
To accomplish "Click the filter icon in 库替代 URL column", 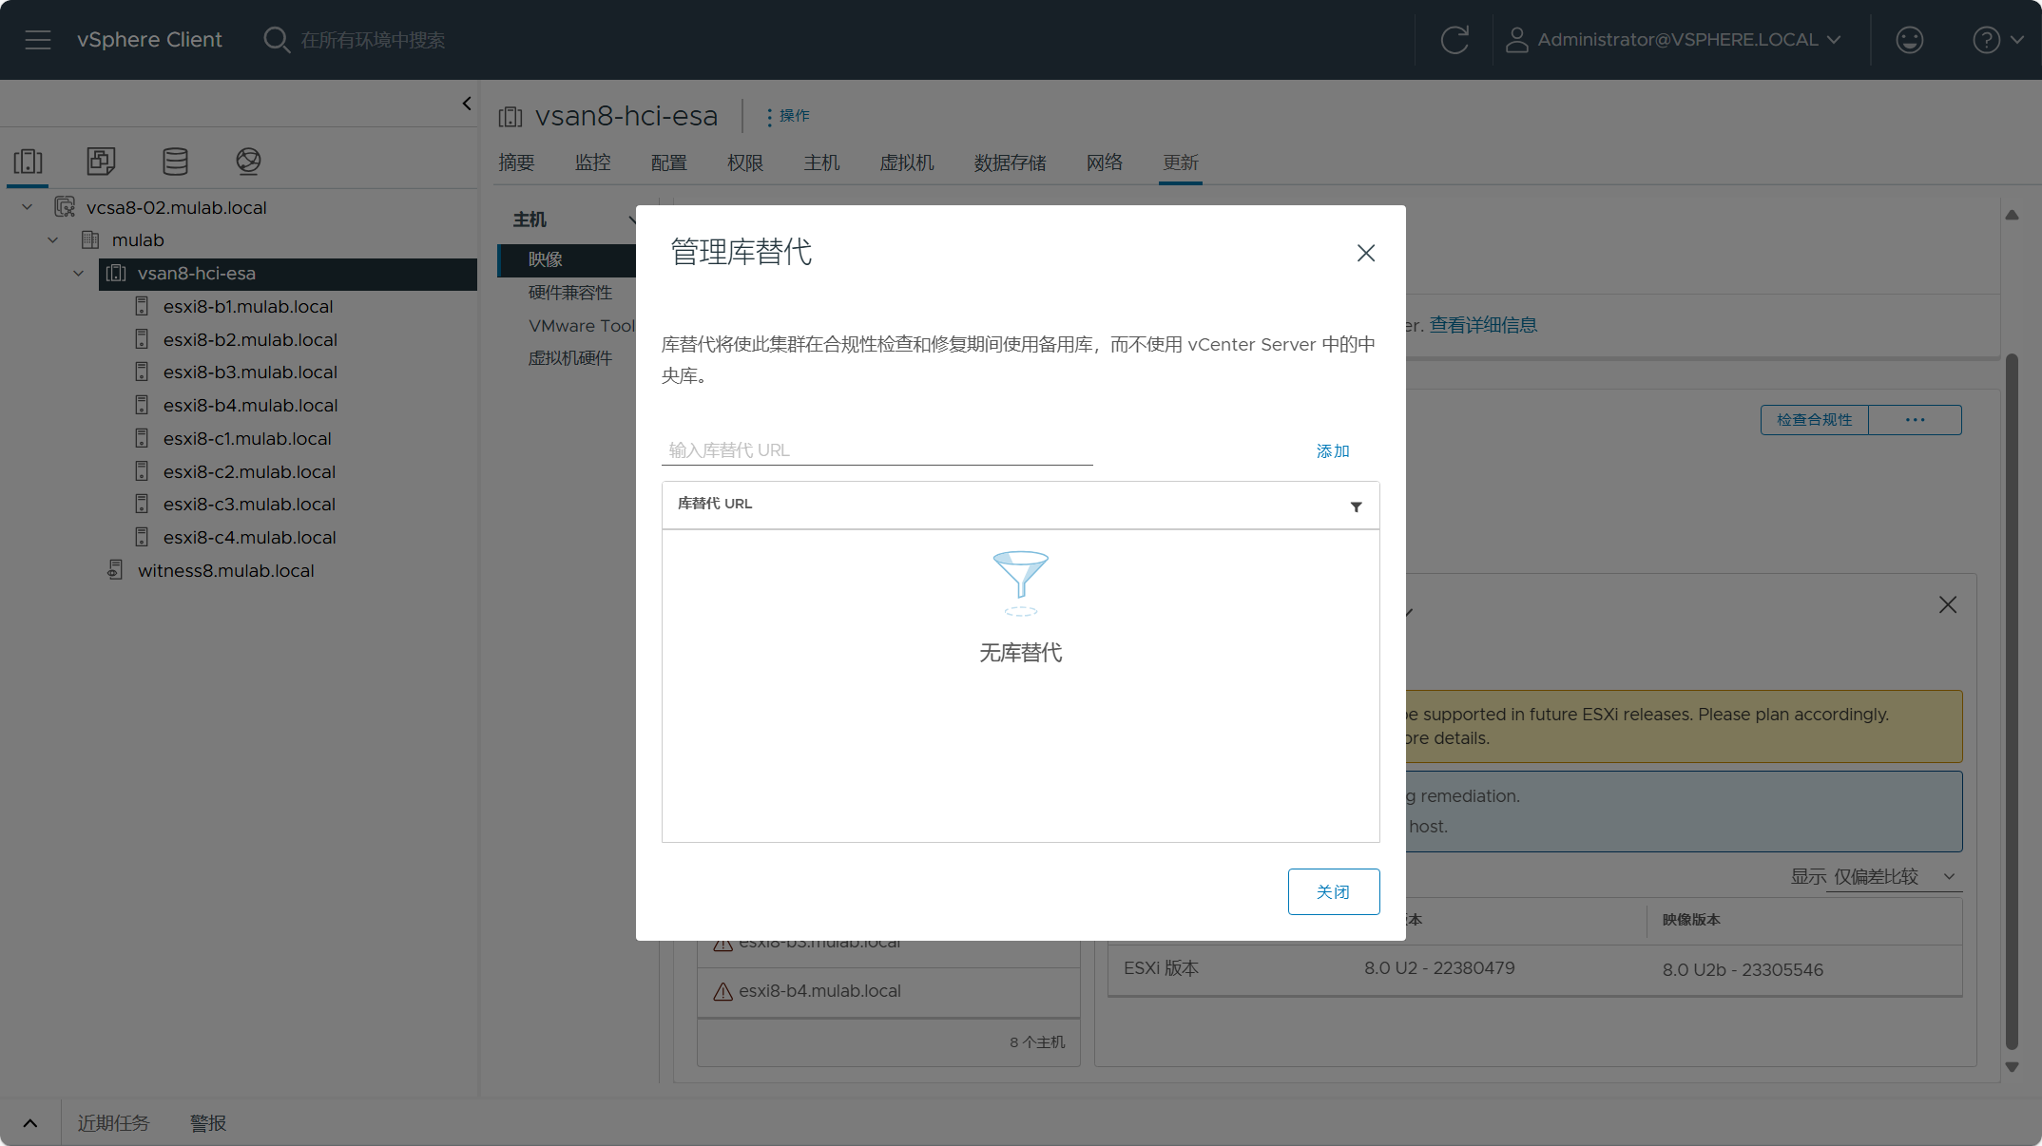I will [x=1356, y=506].
